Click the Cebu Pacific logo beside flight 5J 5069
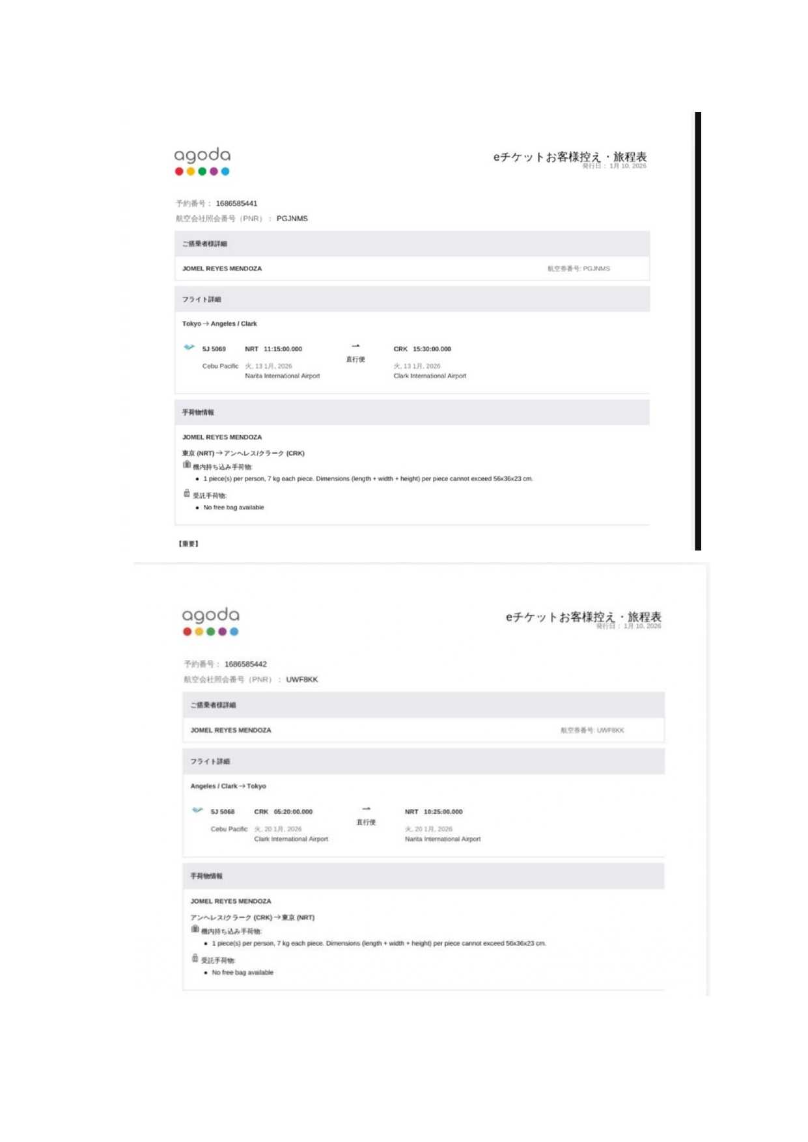 tap(189, 347)
